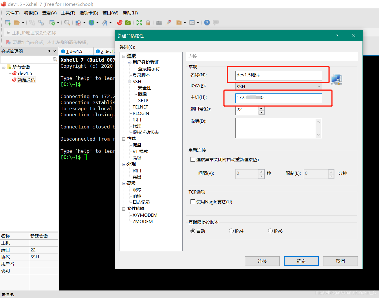The width and height of the screenshot is (379, 298).
Task: Click the dropdown arrow beside Open folder icon
Action: 23,23
